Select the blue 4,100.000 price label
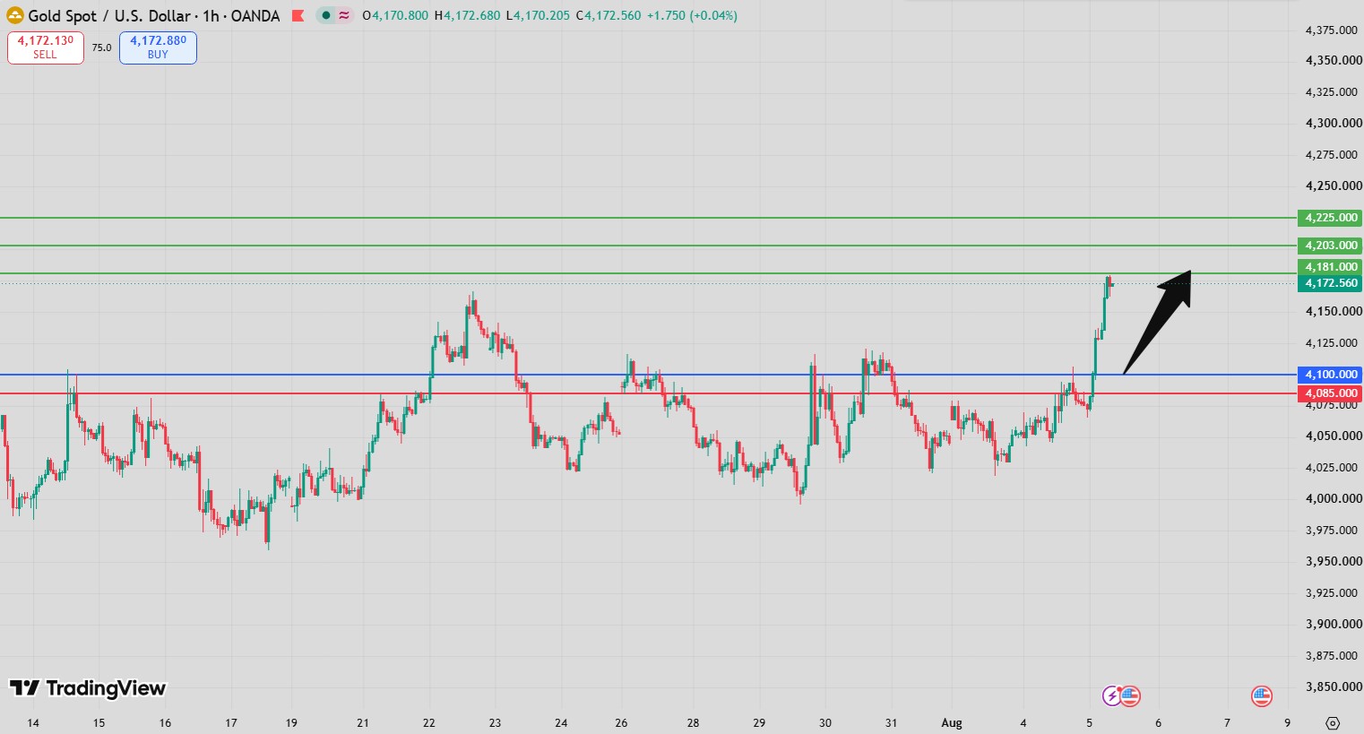 [x=1330, y=375]
